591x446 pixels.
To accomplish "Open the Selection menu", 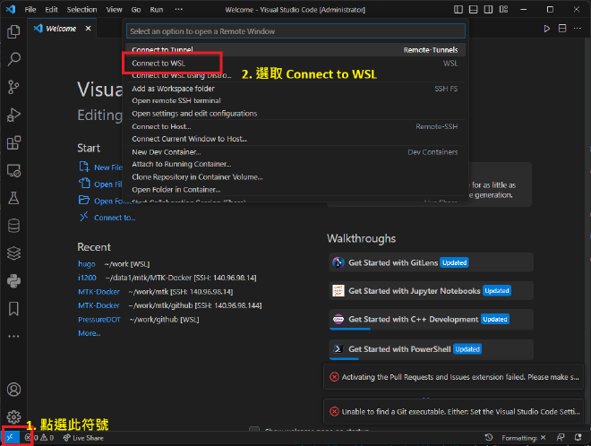I will [x=81, y=10].
